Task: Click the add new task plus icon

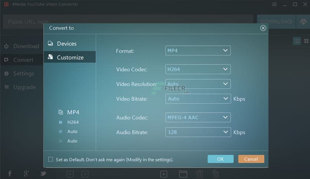Action: click(x=164, y=174)
